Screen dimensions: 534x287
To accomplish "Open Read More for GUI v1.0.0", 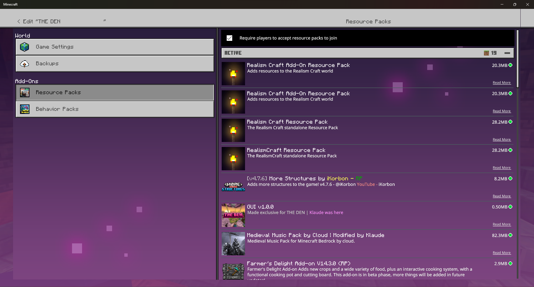I will coord(501,224).
